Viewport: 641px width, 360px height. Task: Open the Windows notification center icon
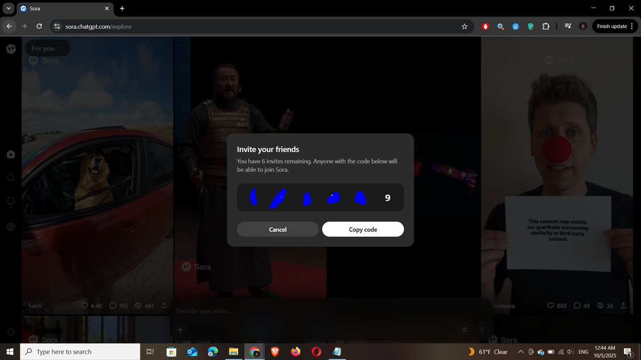628,351
